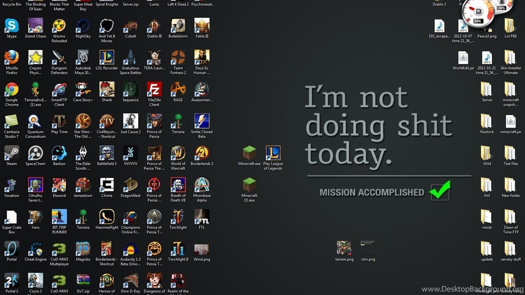This screenshot has height=295, width=525.
Task: Click the NightSky game icon
Action: (83, 26)
